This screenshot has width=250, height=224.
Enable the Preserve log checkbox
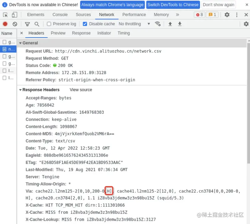49,24
